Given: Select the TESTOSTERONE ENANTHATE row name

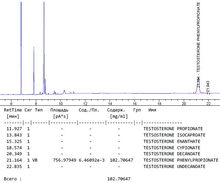Looking at the screenshot, I should coord(172,142).
